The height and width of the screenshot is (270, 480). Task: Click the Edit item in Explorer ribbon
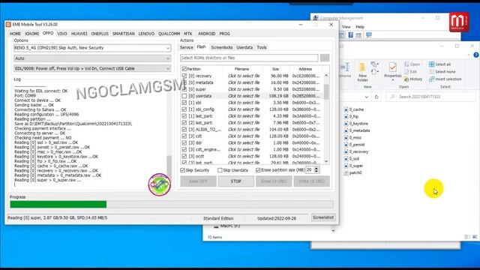[410, 72]
